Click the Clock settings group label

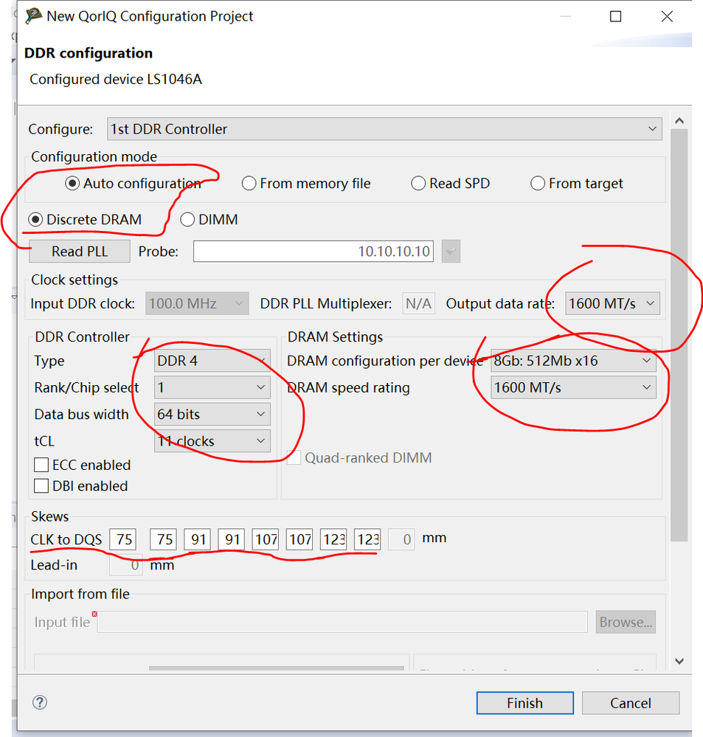75,280
